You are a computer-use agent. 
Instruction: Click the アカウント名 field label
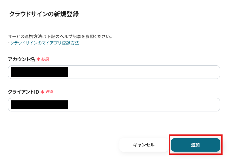(21, 59)
